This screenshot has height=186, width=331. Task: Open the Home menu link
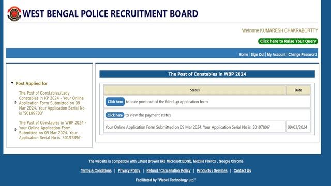pos(244,55)
